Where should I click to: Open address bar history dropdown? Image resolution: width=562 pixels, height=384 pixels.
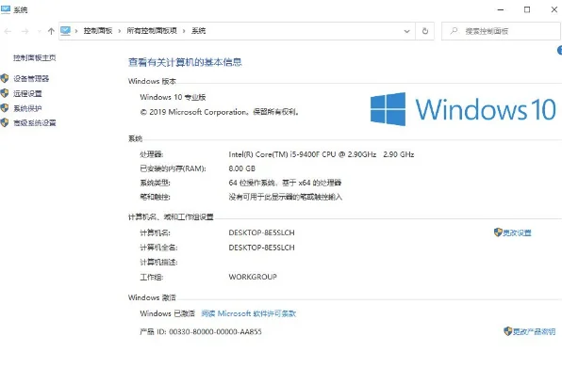[x=406, y=31]
